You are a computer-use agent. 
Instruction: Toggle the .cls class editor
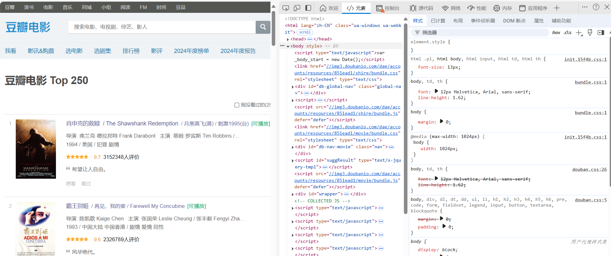point(568,32)
